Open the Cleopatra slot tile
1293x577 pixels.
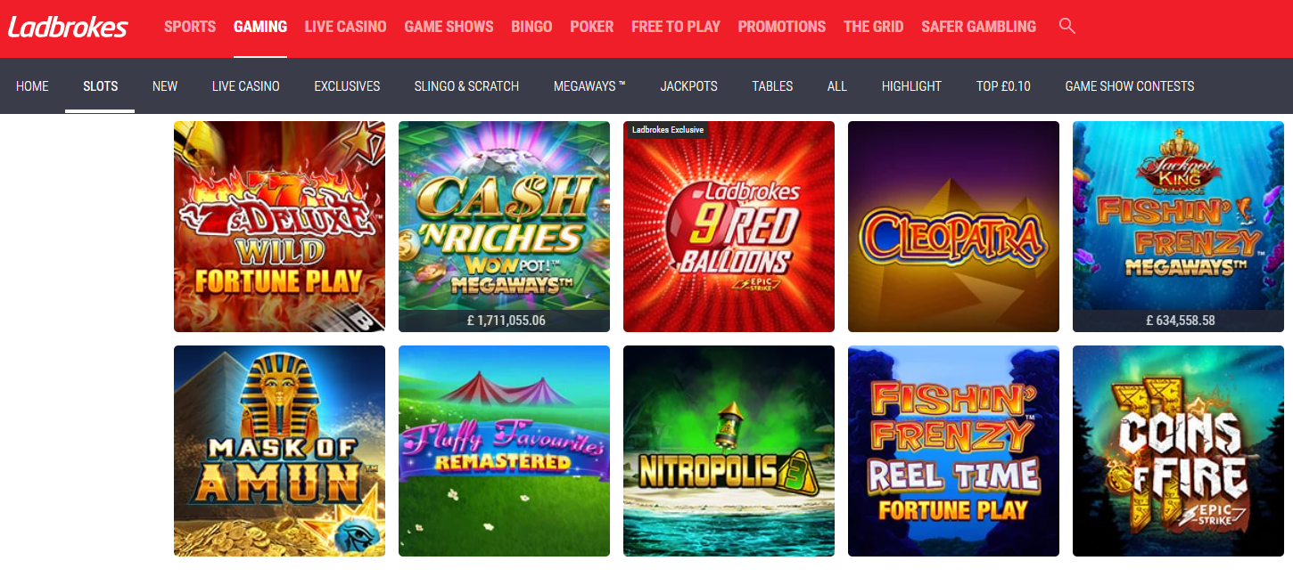pyautogui.click(x=953, y=226)
